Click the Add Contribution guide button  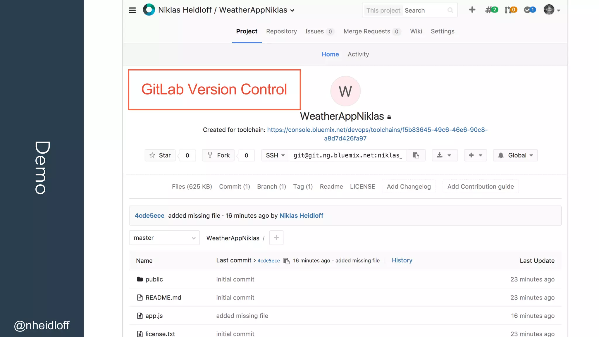coord(481,187)
